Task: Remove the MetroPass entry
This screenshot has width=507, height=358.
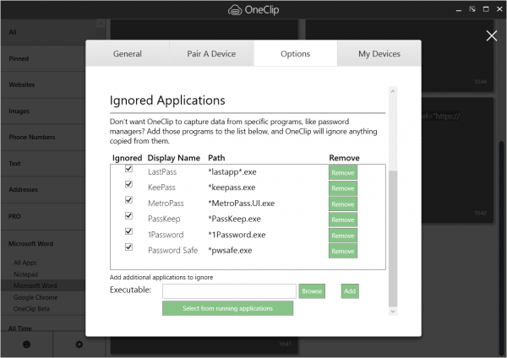Action: coord(343,204)
